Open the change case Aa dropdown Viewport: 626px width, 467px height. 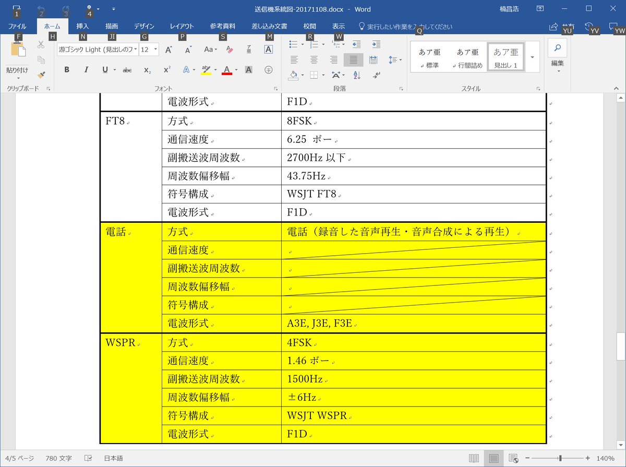(210, 50)
